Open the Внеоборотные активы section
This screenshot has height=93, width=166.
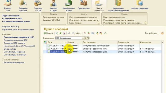pyautogui.click(x=68, y=6)
